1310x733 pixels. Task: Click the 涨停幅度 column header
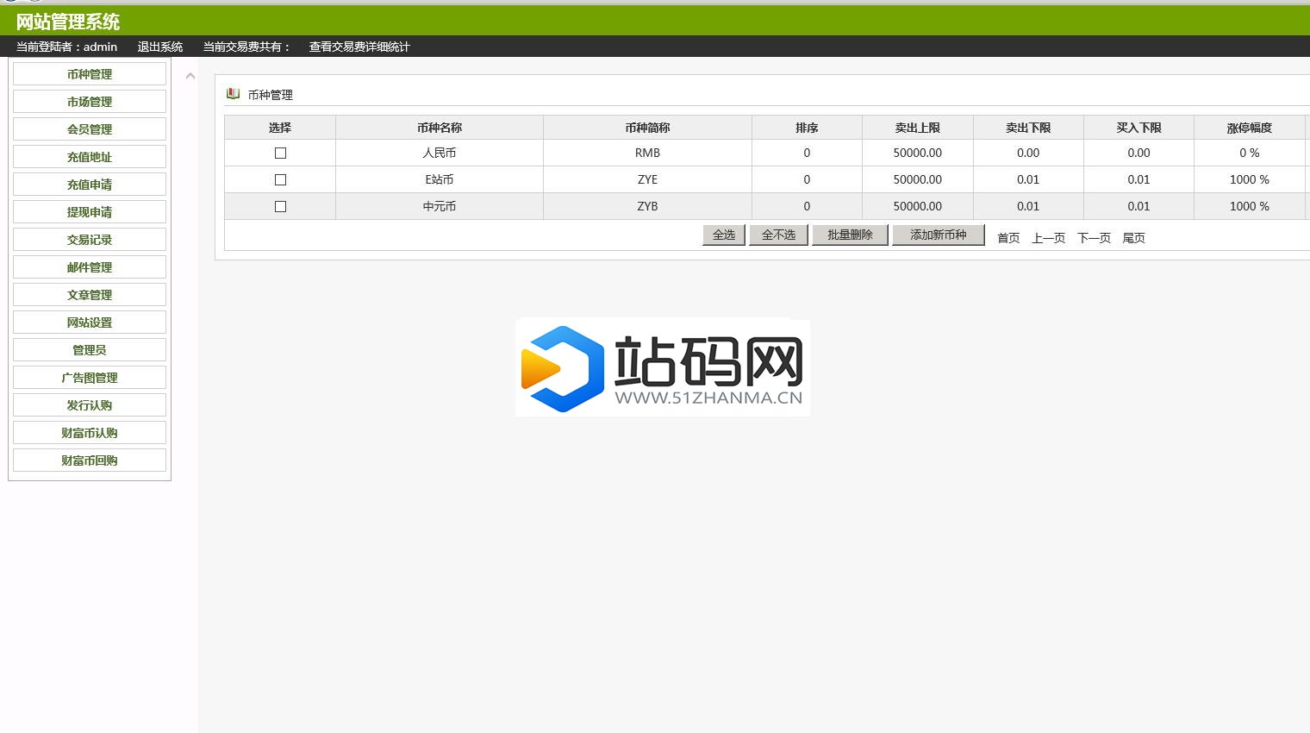pos(1250,128)
